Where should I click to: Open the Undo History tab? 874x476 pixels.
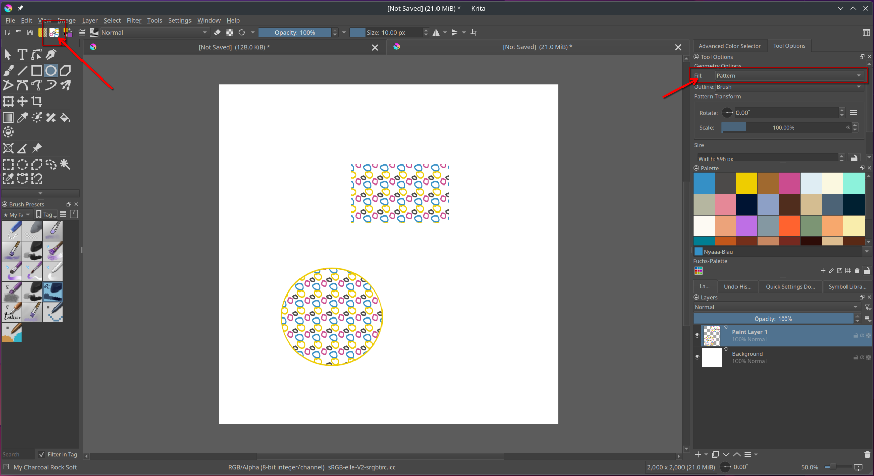[x=738, y=287]
